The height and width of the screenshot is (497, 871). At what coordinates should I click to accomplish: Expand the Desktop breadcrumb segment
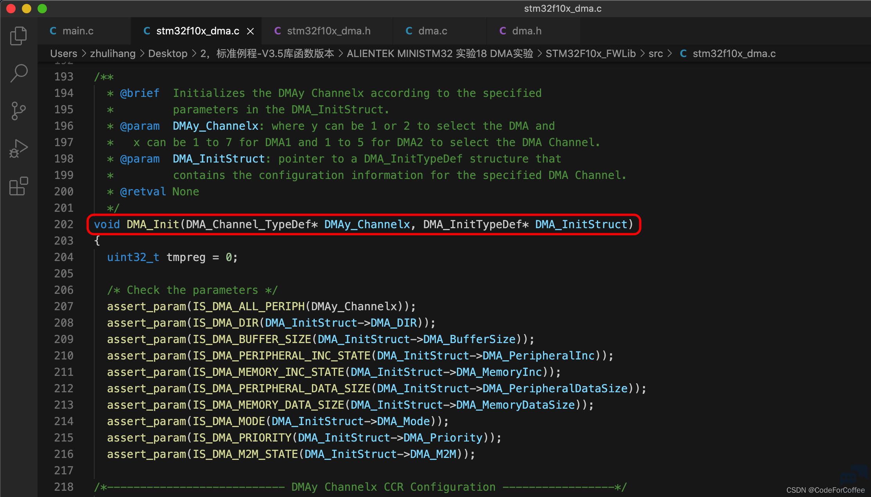(x=168, y=54)
